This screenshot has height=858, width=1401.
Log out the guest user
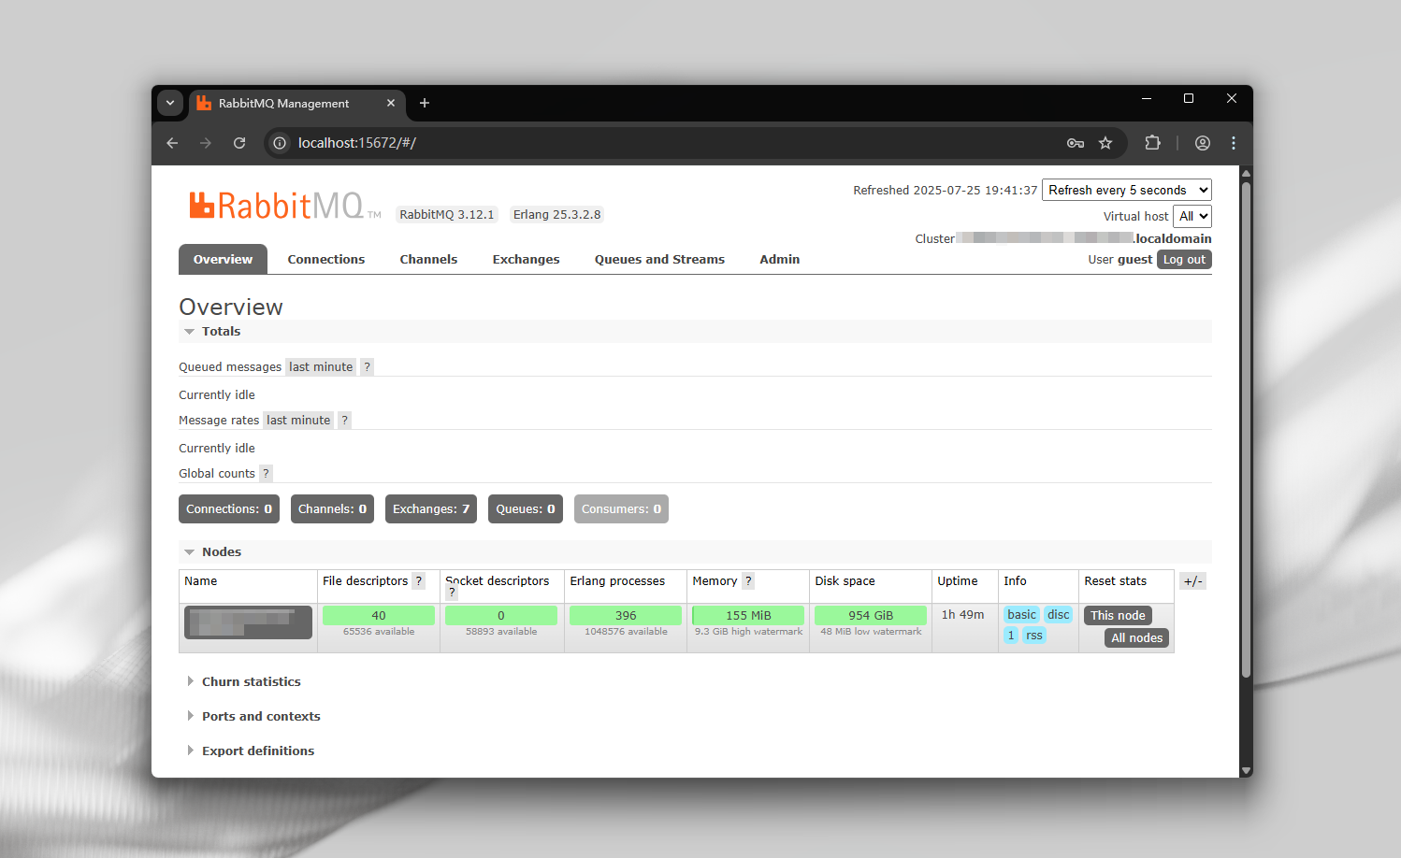pos(1184,260)
